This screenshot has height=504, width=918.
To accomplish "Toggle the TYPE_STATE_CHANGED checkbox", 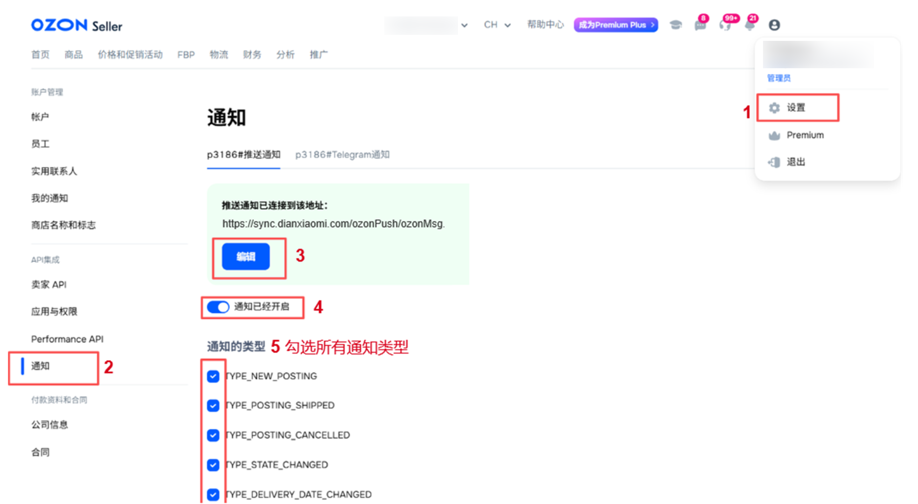I will (x=213, y=465).
